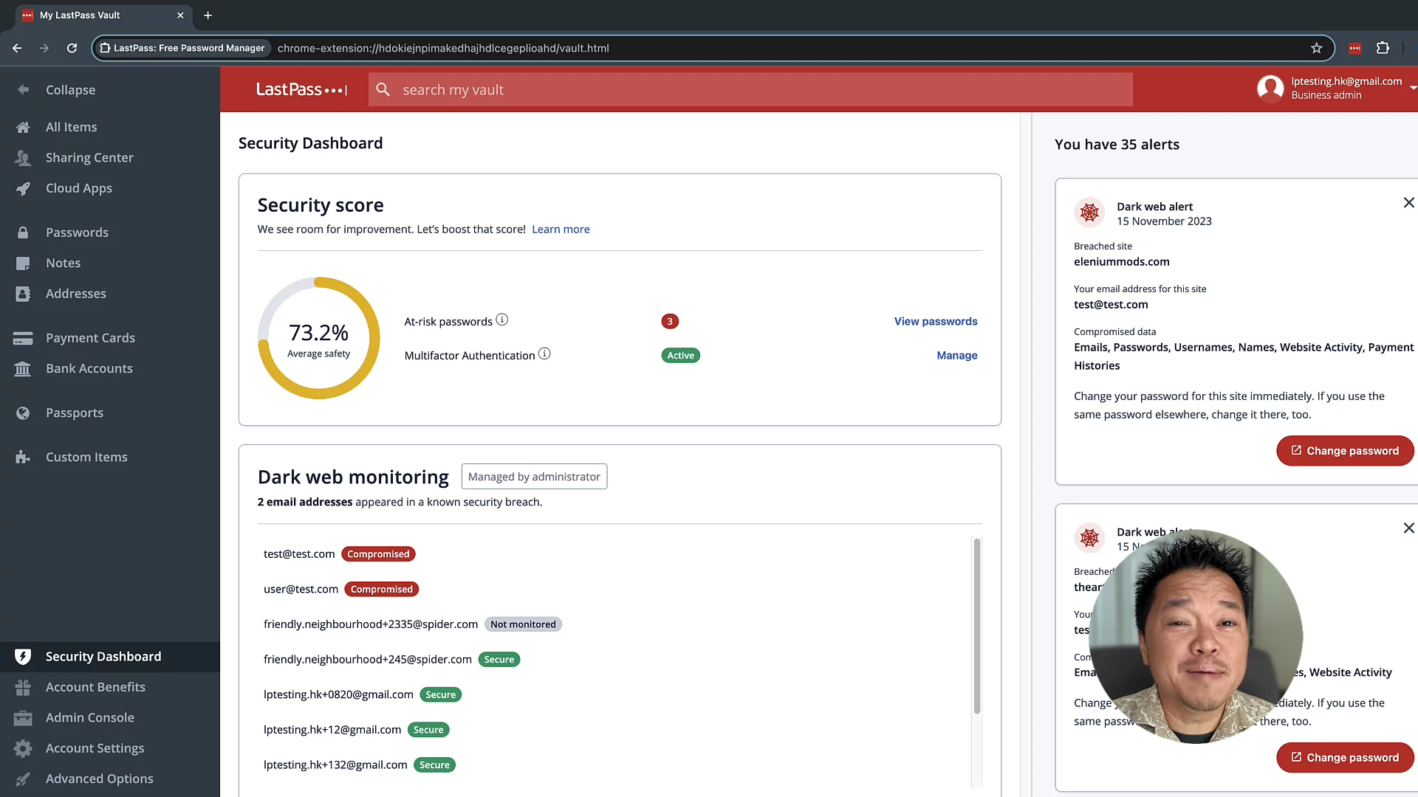The width and height of the screenshot is (1418, 797).
Task: Click the At-risk passwords info icon
Action: (x=502, y=320)
